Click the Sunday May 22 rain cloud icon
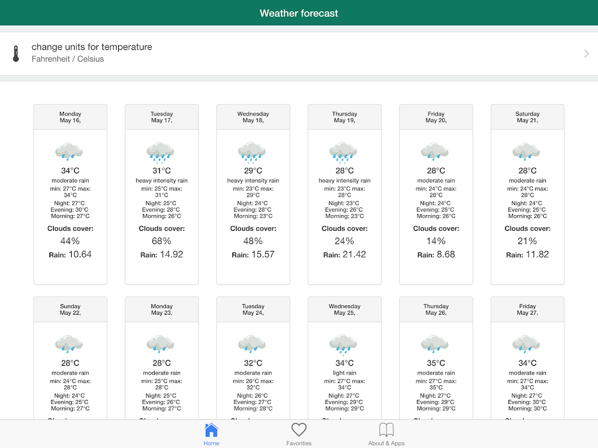 [69, 344]
